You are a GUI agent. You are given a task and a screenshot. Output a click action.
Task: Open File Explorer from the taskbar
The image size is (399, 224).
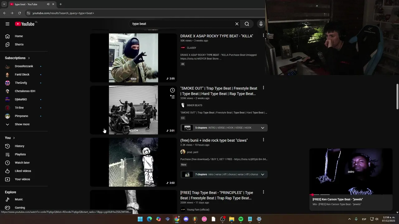click(232, 219)
